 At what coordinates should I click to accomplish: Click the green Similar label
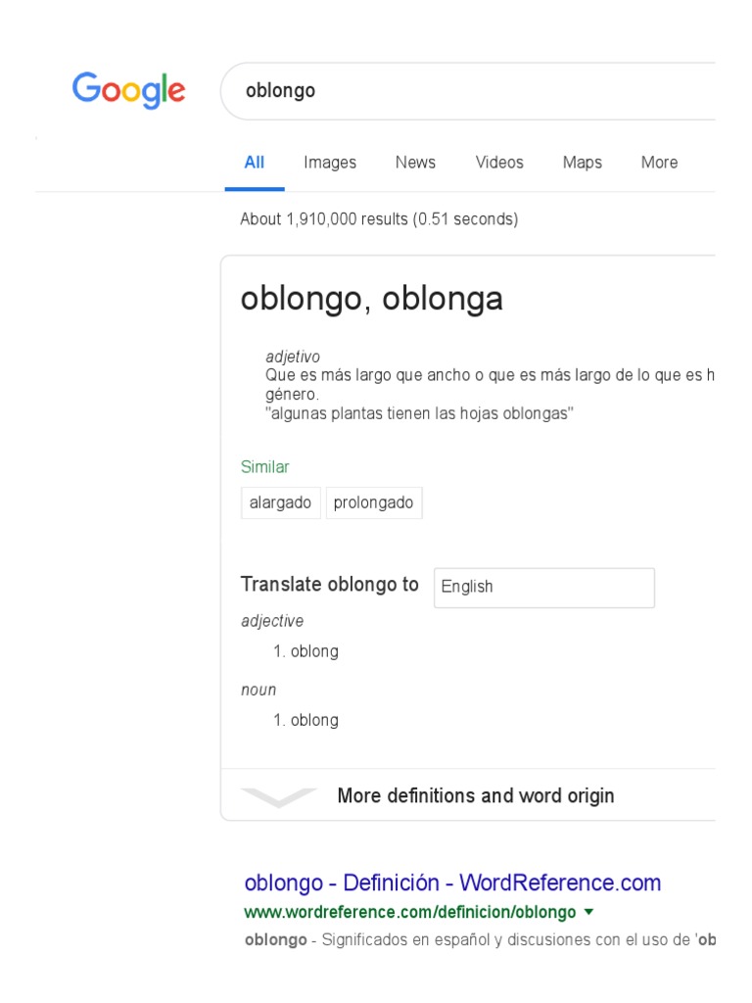click(x=265, y=467)
